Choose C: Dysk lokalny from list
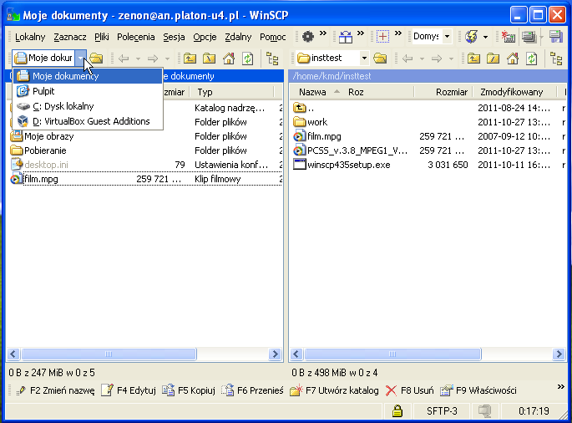This screenshot has width=572, height=423. click(88, 106)
